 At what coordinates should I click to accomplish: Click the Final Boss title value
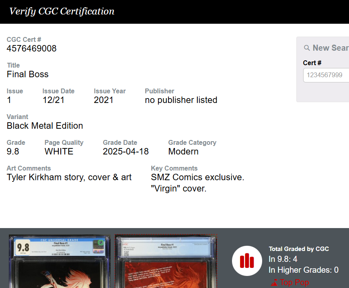tap(28, 74)
